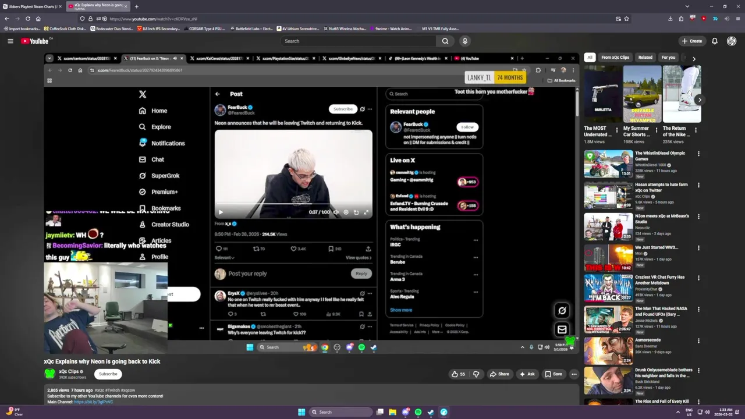745x419 pixels.
Task: Open the browser tab list dropdown
Action: [687, 6]
